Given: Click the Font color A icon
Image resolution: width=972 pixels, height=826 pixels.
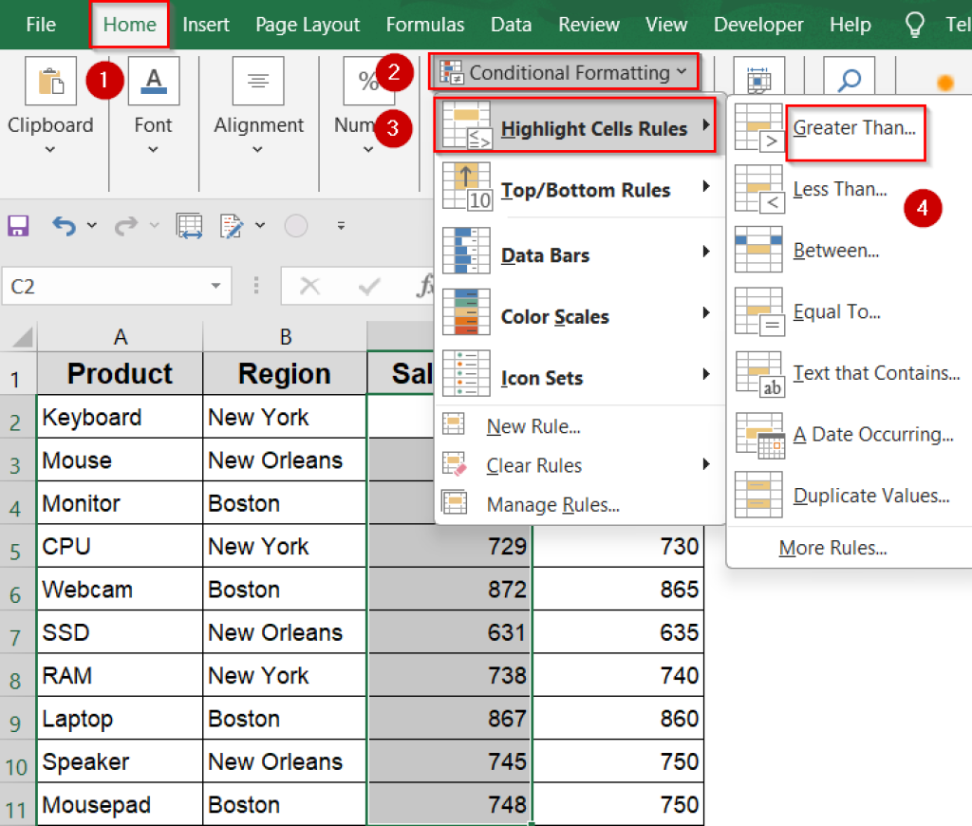Looking at the screenshot, I should (153, 81).
